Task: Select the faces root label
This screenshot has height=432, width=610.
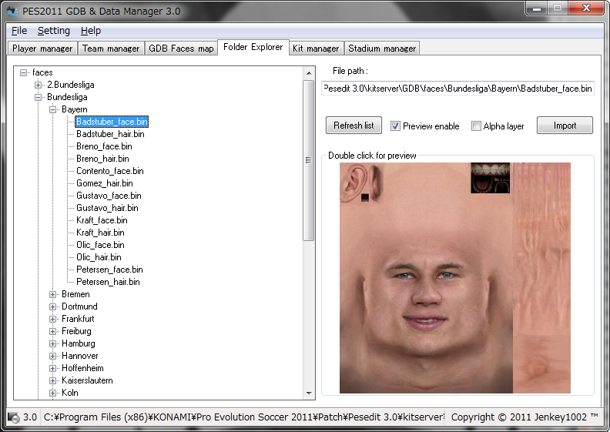Action: pyautogui.click(x=43, y=72)
